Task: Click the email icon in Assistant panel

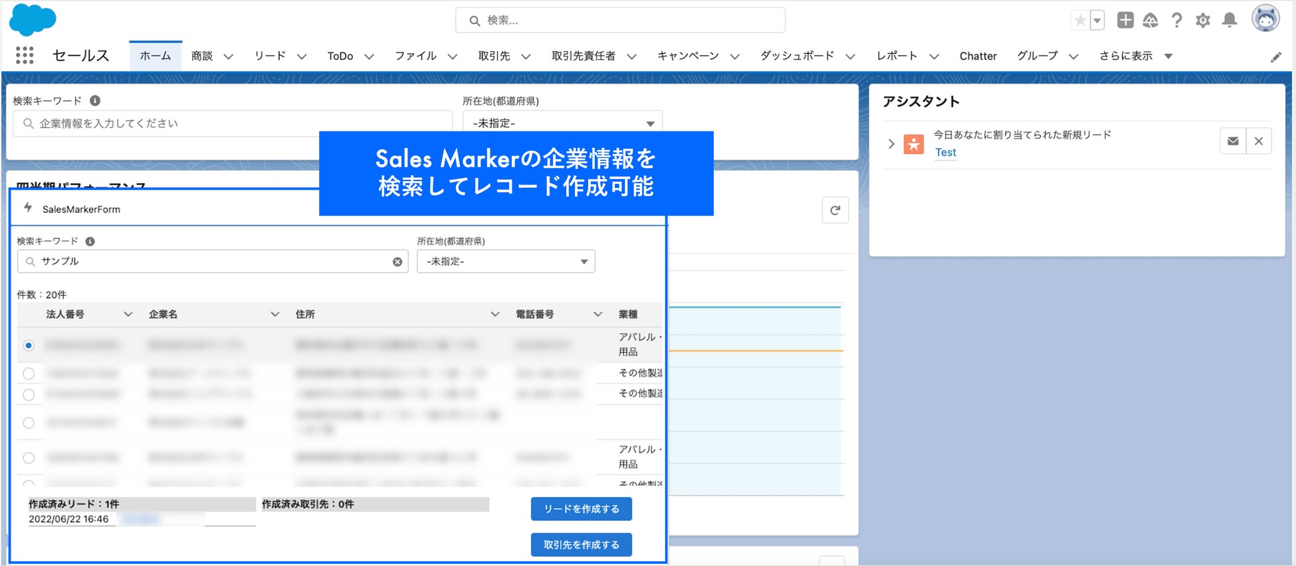Action: [1233, 141]
